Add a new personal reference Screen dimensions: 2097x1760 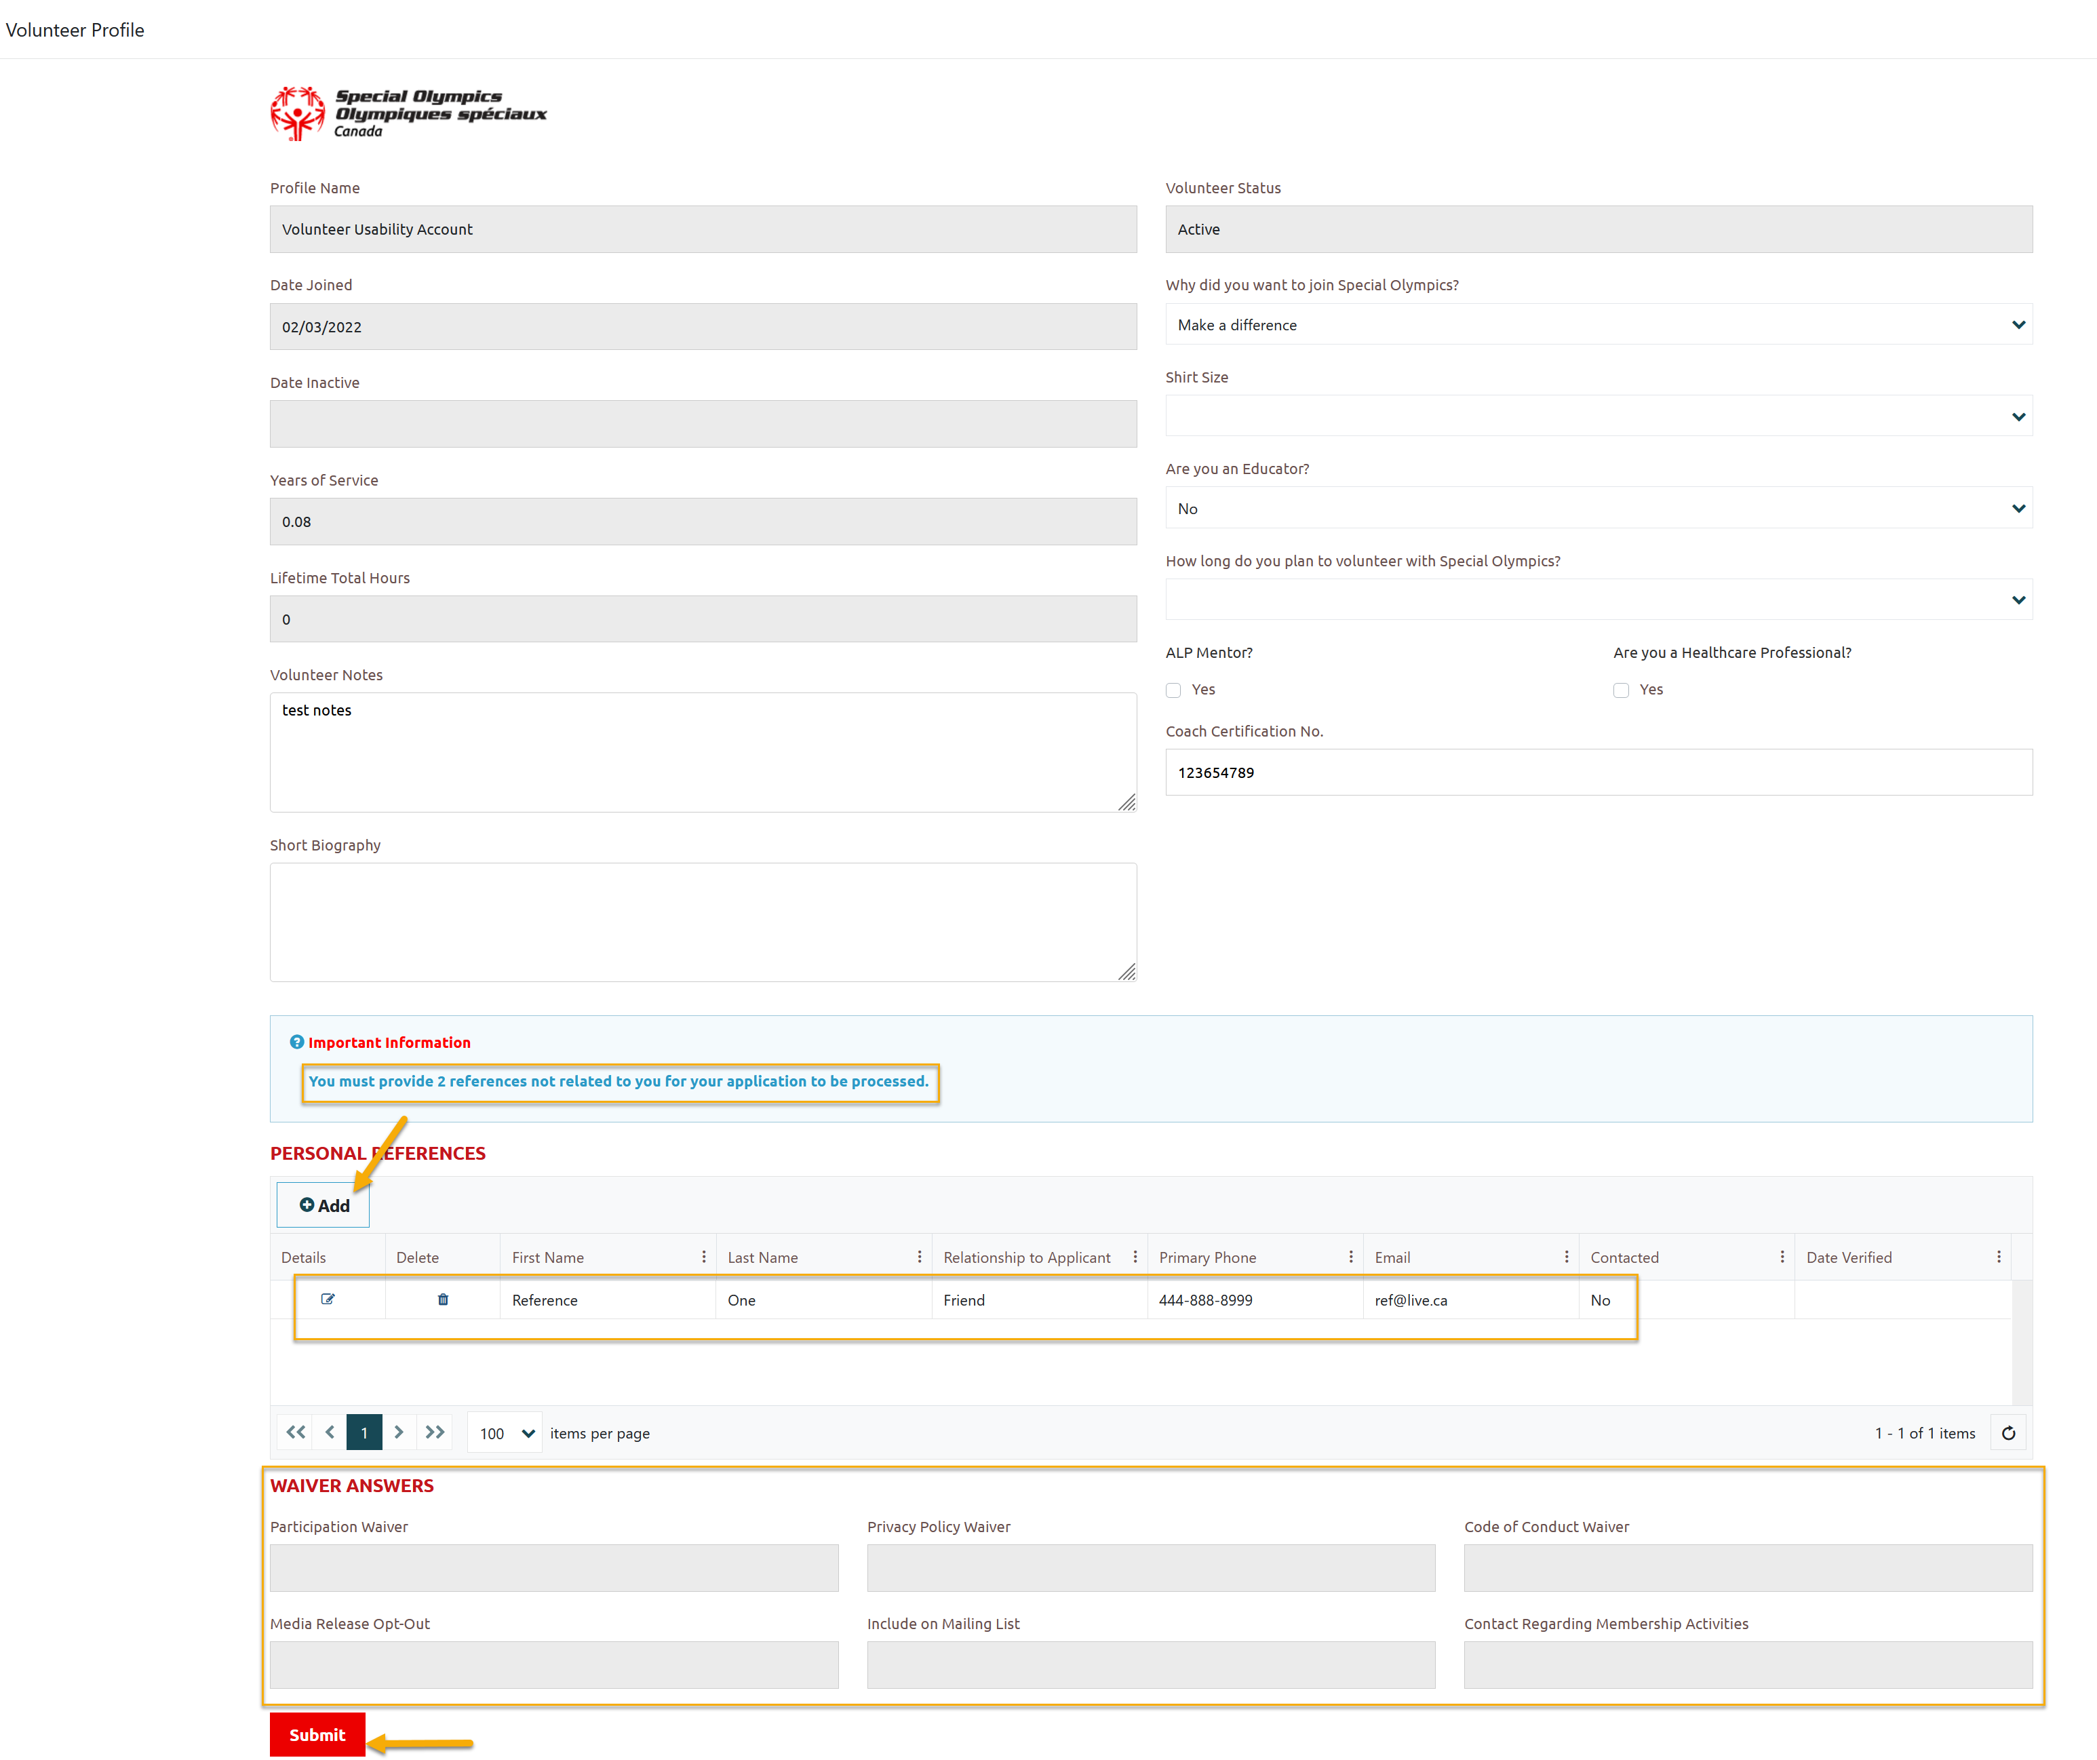pos(324,1205)
